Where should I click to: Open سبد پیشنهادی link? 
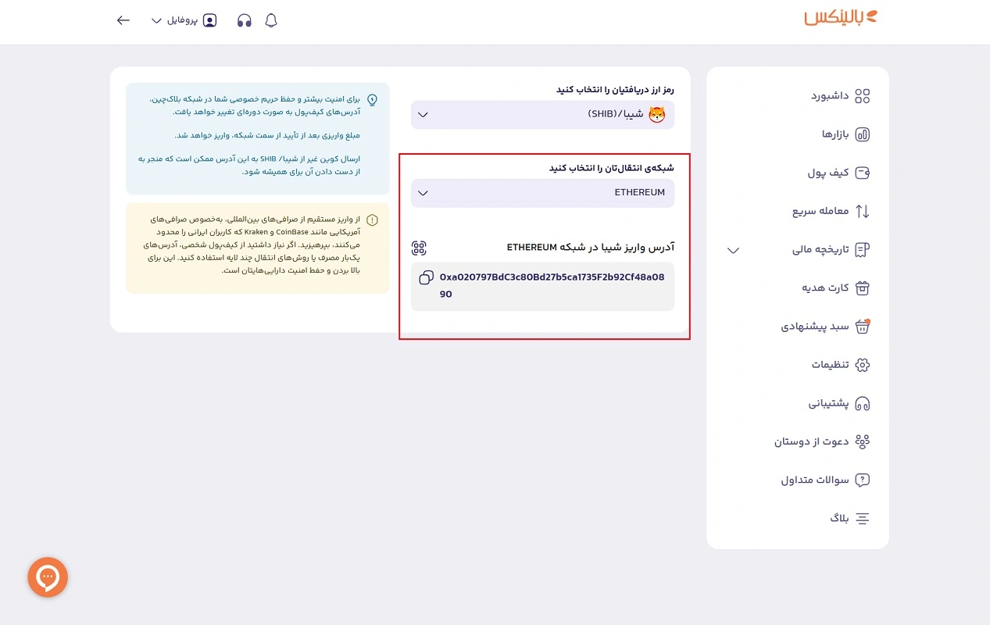click(x=815, y=327)
